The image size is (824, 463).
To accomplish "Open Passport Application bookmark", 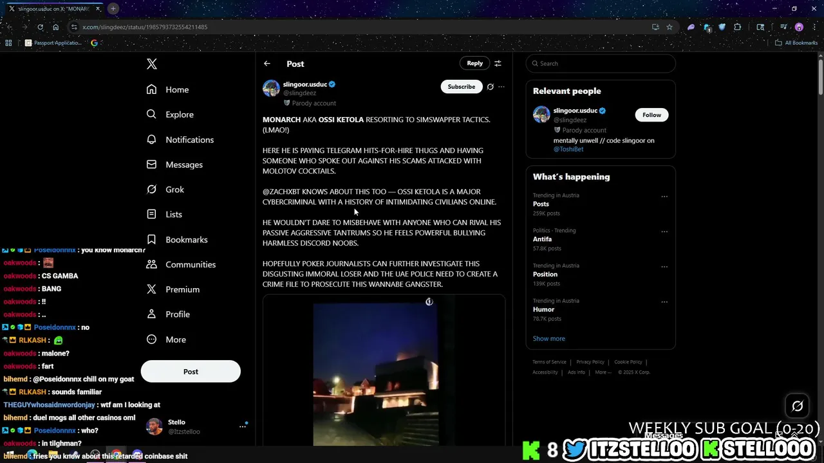I will pos(53,43).
